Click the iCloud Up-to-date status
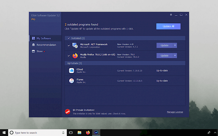Screen dimensions: 218x136 (x=162, y=71)
